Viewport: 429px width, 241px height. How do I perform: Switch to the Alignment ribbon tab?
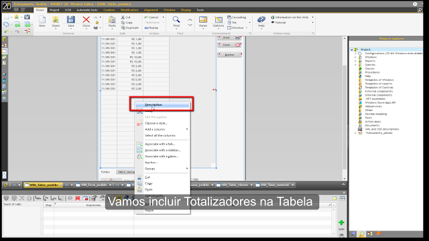click(151, 10)
